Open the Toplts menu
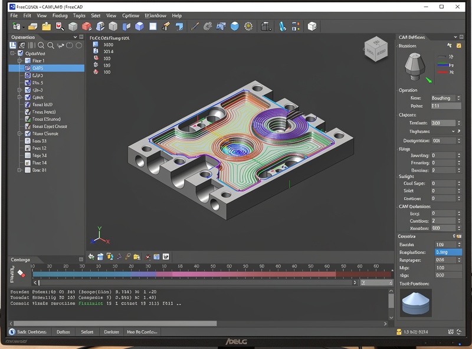 click(x=79, y=16)
